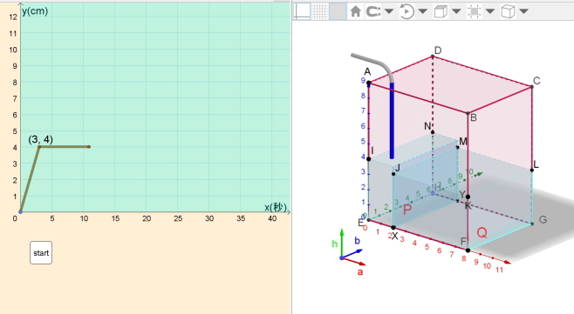Click the a-b-h axes orientation icon
The width and height of the screenshot is (574, 314).
coord(350,251)
